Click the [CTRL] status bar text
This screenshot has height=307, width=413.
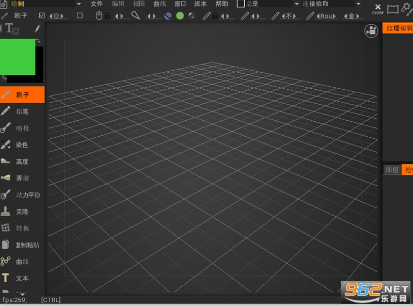[x=51, y=300]
